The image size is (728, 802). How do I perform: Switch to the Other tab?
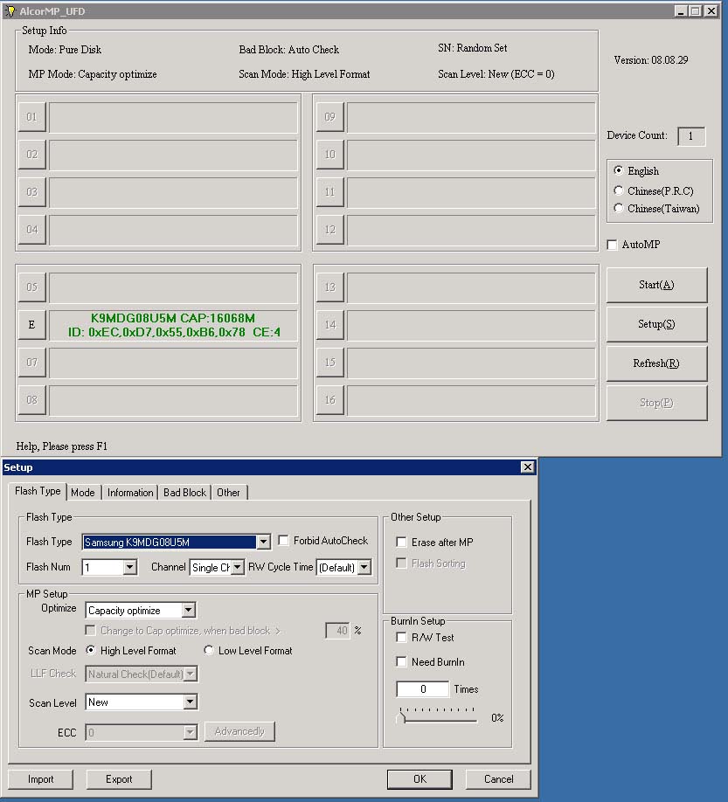point(228,493)
